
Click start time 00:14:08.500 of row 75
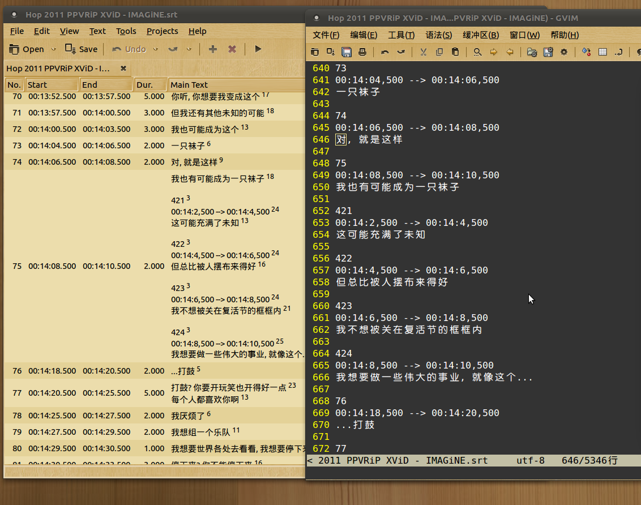tap(52, 266)
